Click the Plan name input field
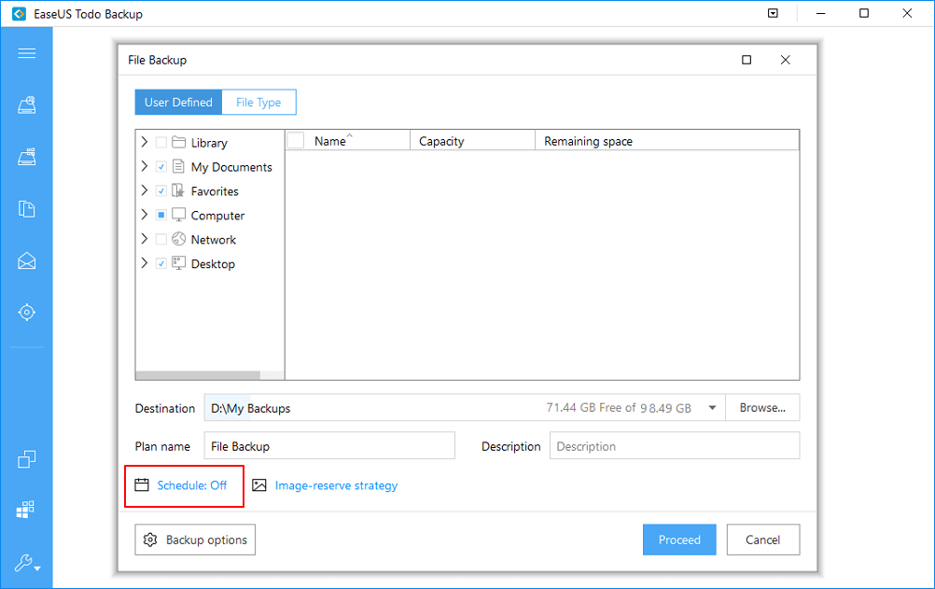The height and width of the screenshot is (589, 935). coord(329,446)
